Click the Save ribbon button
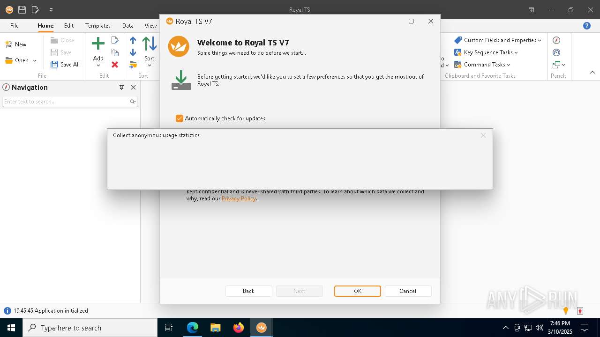 point(61,52)
